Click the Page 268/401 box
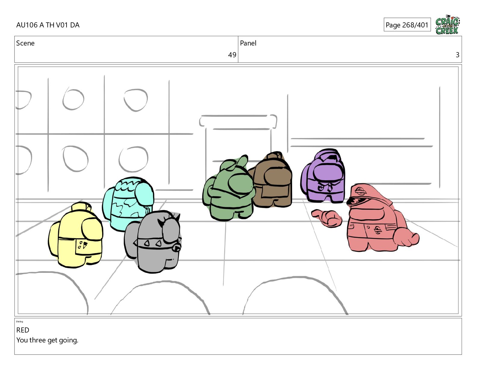 click(407, 25)
